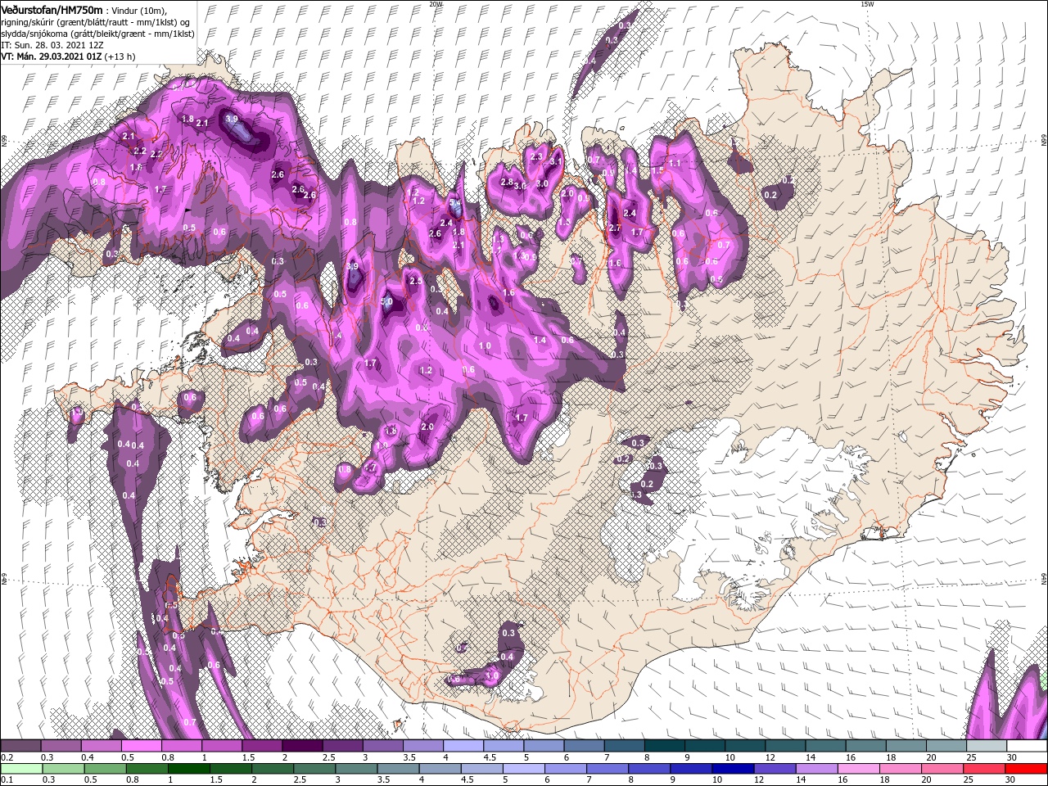
Task: Select the light lavender 4 snow legend swatch
Action: 463,746
